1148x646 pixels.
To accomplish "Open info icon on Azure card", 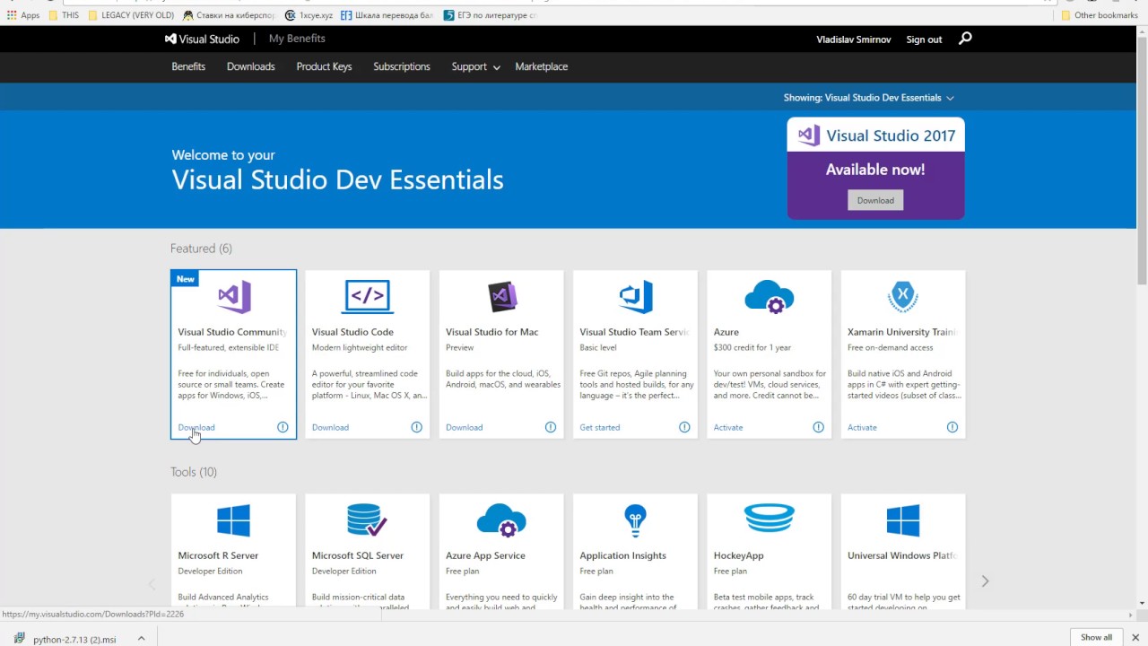I will 818,427.
